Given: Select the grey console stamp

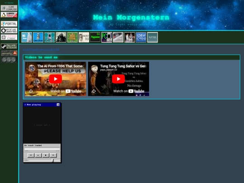Looking at the screenshot, I should click(118, 38).
